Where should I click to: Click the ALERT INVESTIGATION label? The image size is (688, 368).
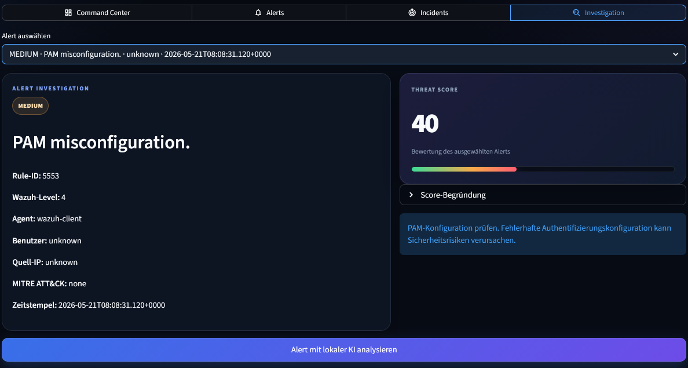[x=50, y=88]
